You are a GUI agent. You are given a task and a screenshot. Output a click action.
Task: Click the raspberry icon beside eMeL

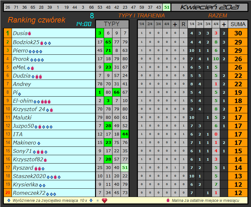(x=32, y=68)
